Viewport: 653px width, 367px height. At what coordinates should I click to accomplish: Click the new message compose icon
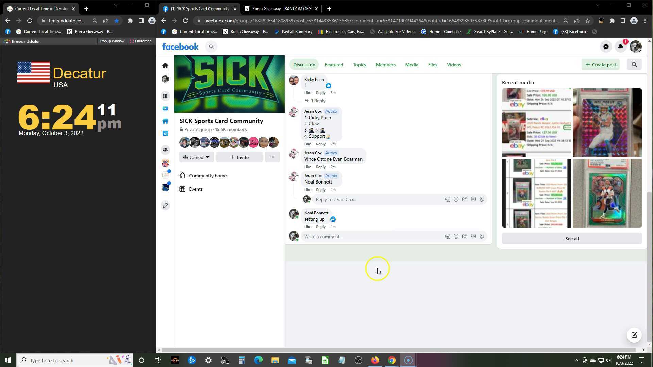pyautogui.click(x=634, y=335)
